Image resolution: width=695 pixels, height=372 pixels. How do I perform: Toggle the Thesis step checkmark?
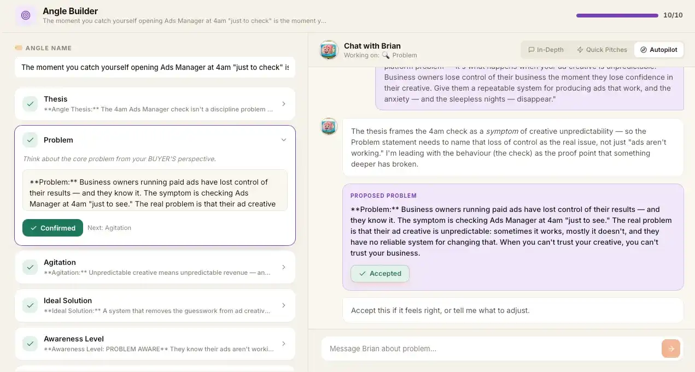click(x=30, y=104)
